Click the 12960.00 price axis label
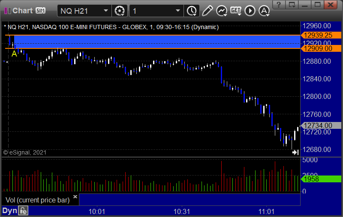Image resolution: width=343 pixels, height=217 pixels. click(x=316, y=26)
